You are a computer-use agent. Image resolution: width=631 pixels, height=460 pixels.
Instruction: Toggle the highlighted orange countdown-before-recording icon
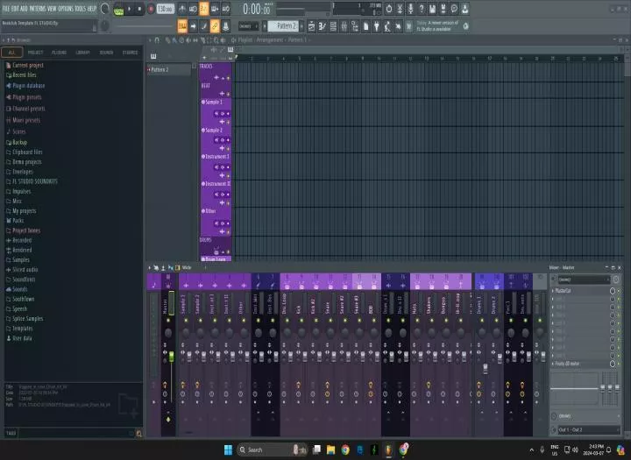[x=204, y=9]
